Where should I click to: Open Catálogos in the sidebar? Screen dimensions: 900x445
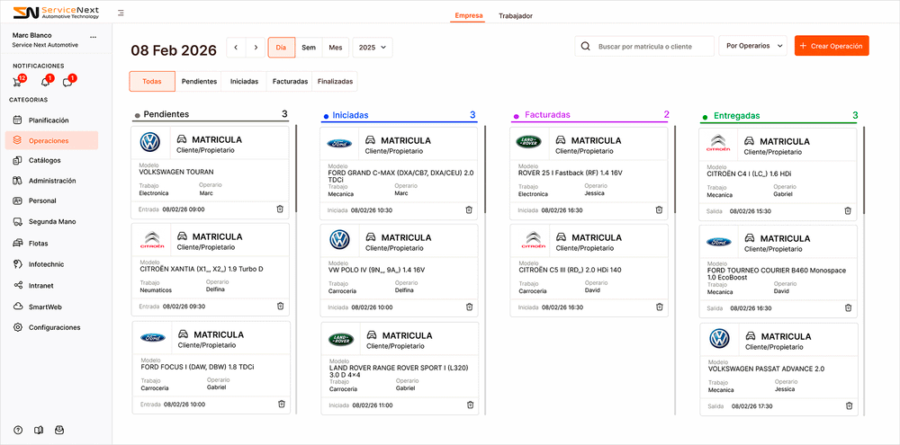coord(45,160)
